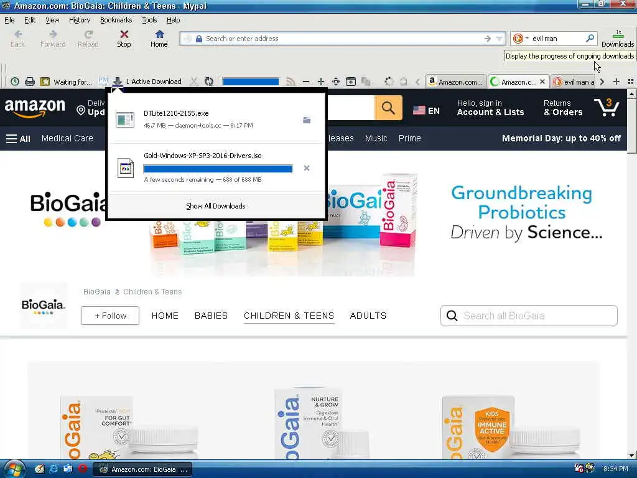This screenshot has width=637, height=478.
Task: Click the zoom reset crosshair icon
Action: (x=335, y=82)
